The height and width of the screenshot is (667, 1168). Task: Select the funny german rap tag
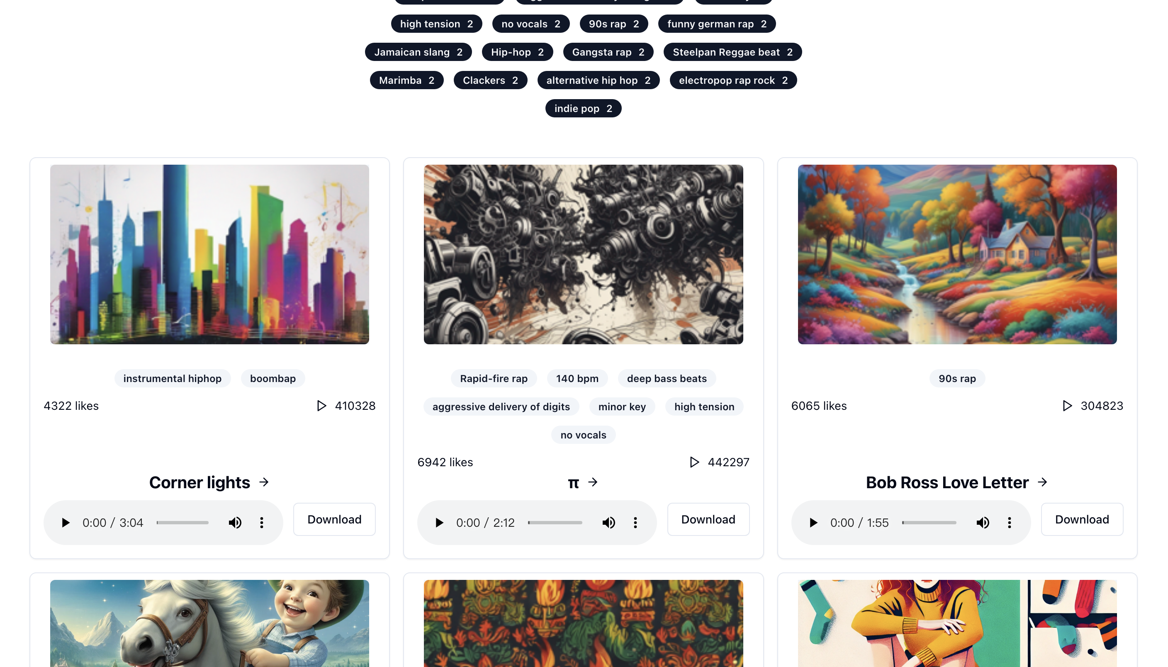pyautogui.click(x=717, y=24)
